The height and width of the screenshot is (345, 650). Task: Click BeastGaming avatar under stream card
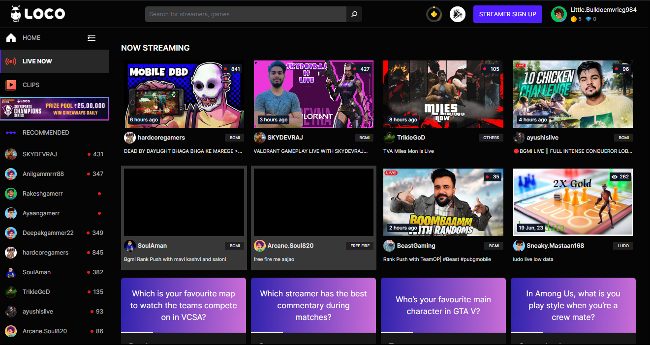pos(389,246)
